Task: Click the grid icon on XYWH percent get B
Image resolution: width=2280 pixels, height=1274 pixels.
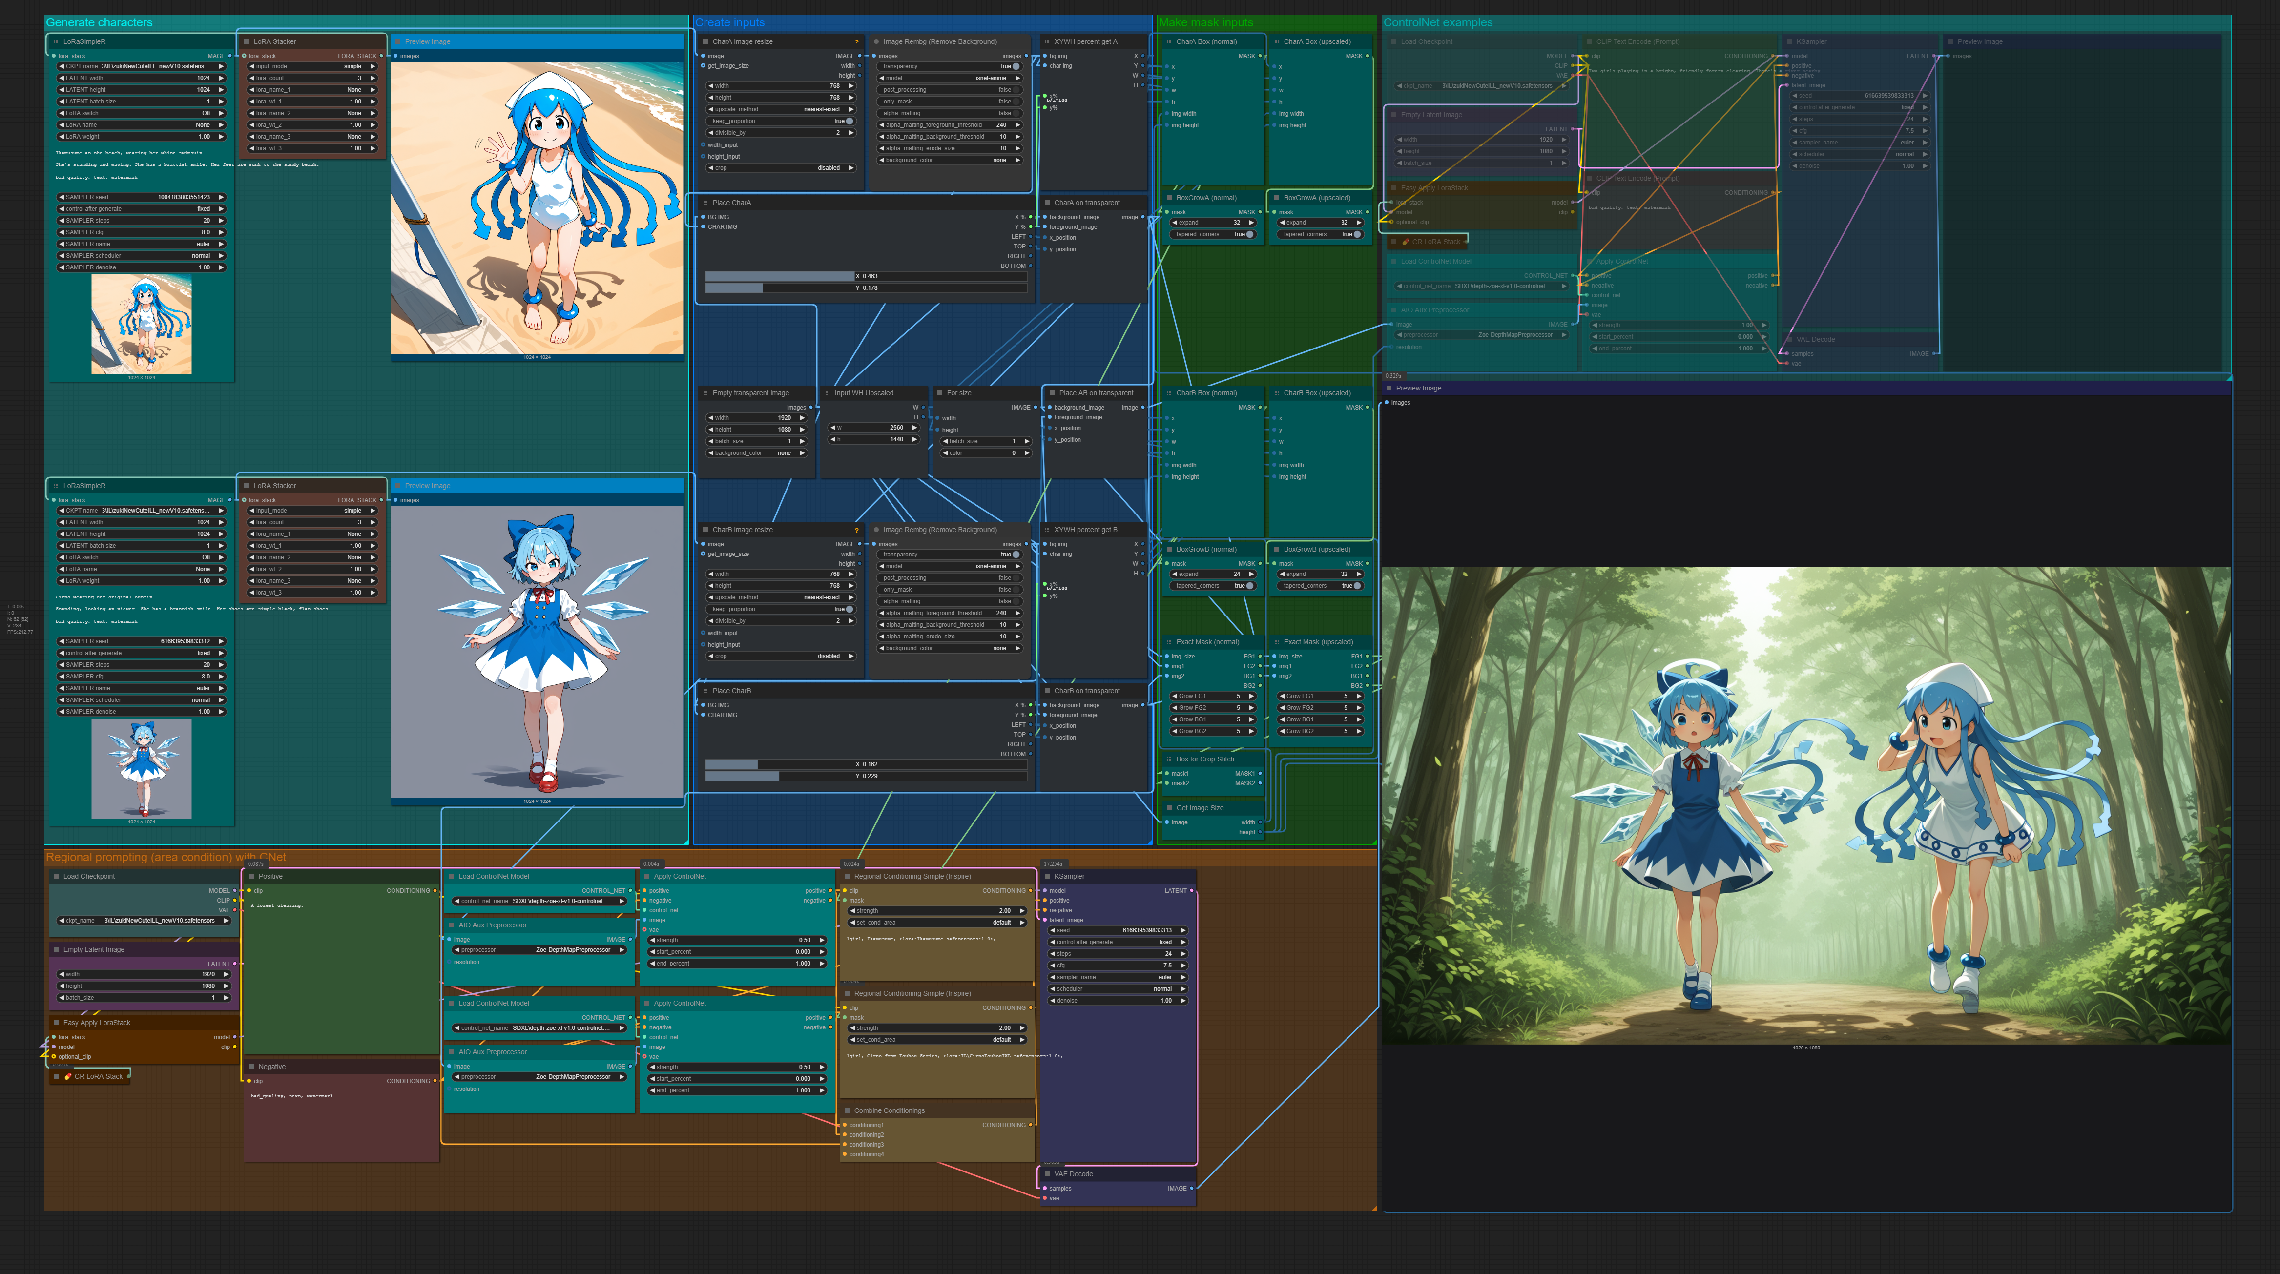Action: click(x=1047, y=530)
